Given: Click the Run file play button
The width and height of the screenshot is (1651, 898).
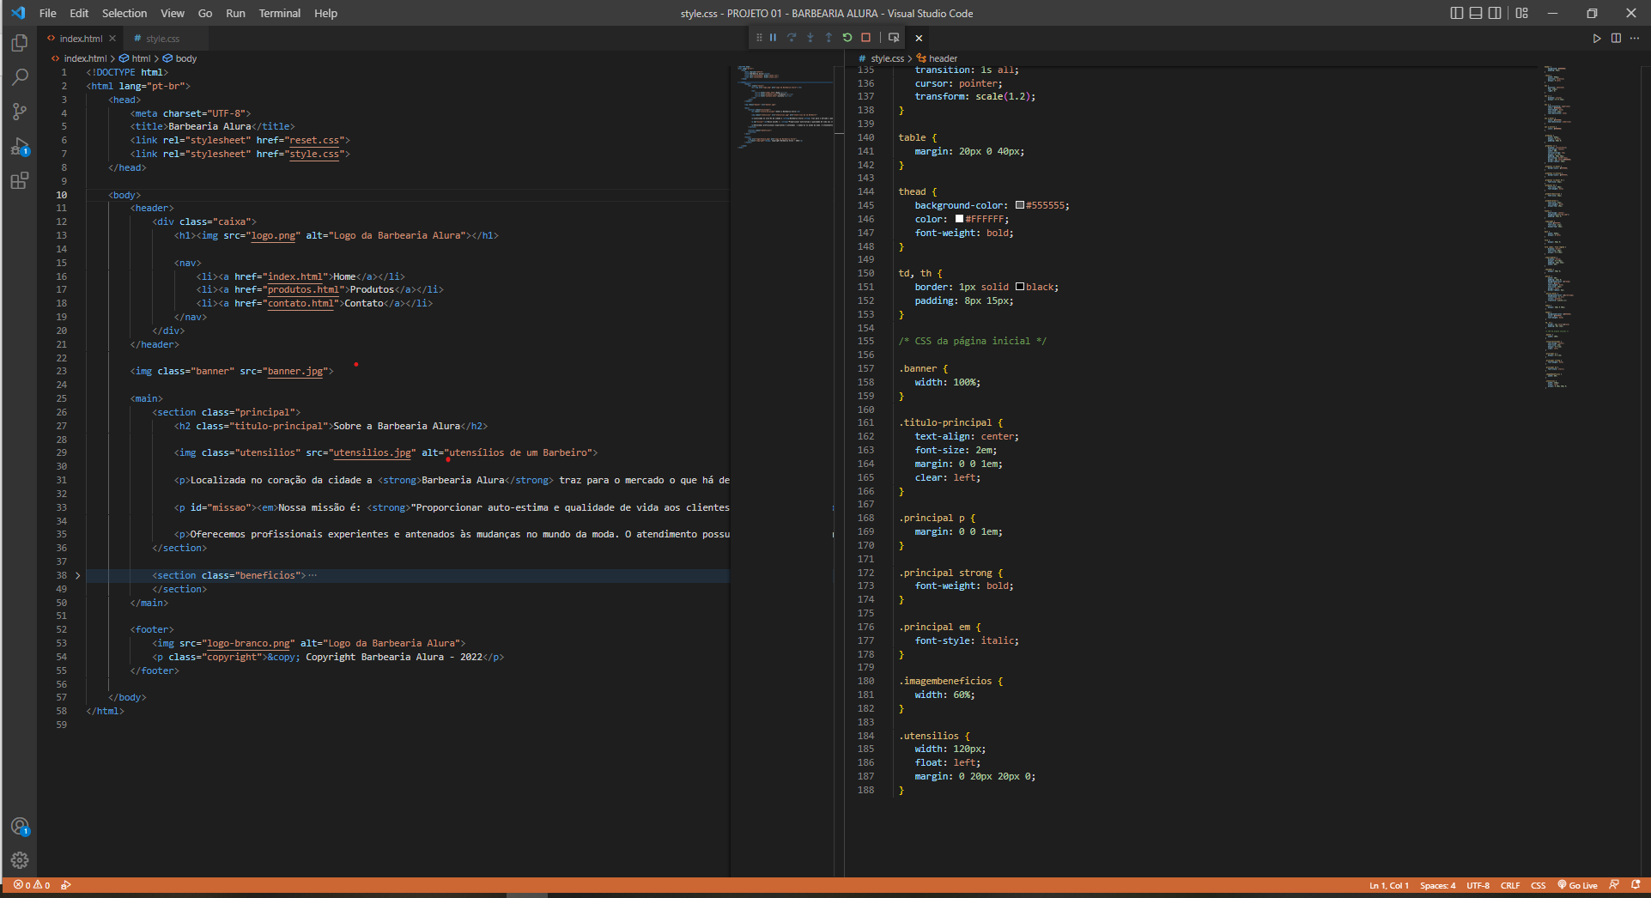Looking at the screenshot, I should pyautogui.click(x=1597, y=39).
